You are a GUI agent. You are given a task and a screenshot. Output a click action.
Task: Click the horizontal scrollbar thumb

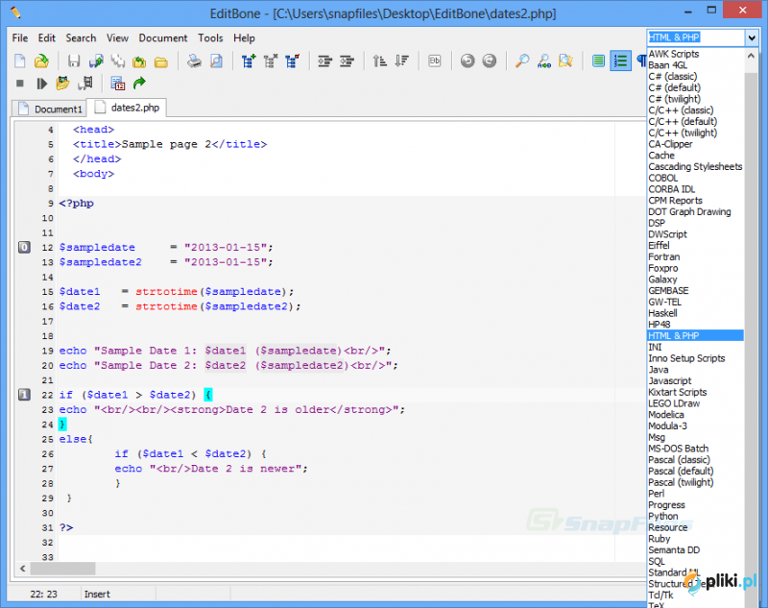click(x=62, y=569)
